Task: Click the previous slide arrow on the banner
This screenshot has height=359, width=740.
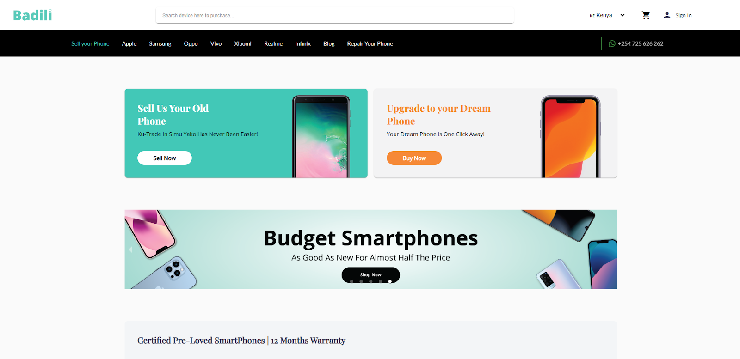Action: [130, 249]
